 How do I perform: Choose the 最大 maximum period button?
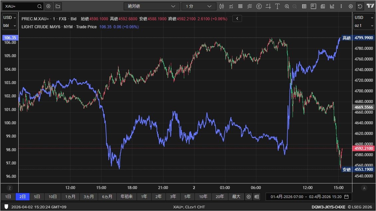point(236,197)
